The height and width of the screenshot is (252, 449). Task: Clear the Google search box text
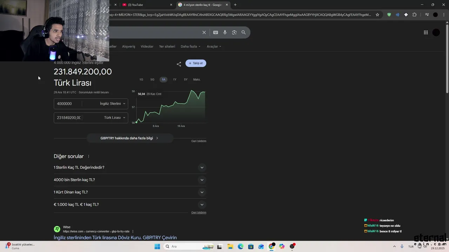click(204, 32)
